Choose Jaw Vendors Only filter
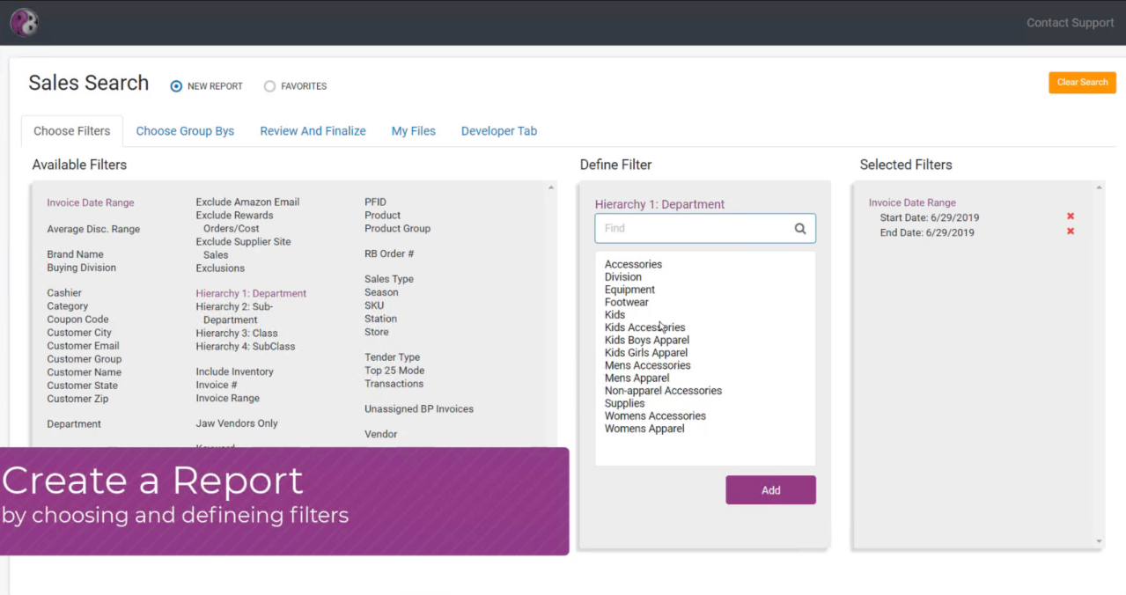The height and width of the screenshot is (595, 1126). 237,423
